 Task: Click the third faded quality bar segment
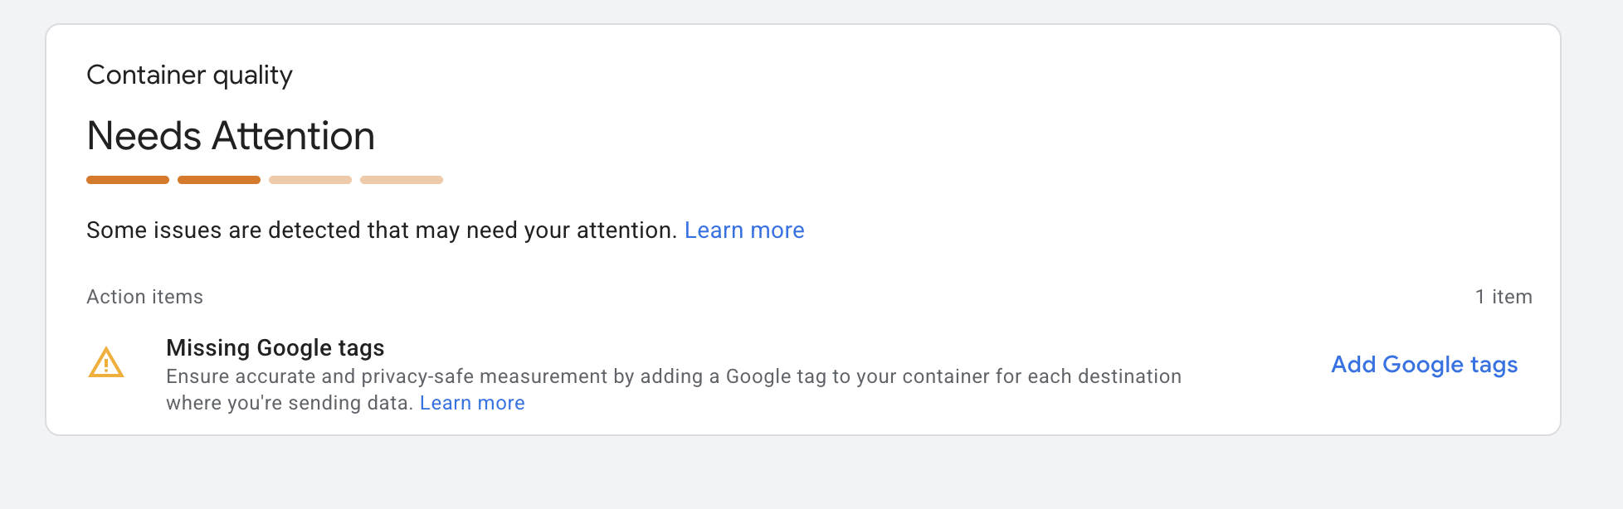point(309,179)
